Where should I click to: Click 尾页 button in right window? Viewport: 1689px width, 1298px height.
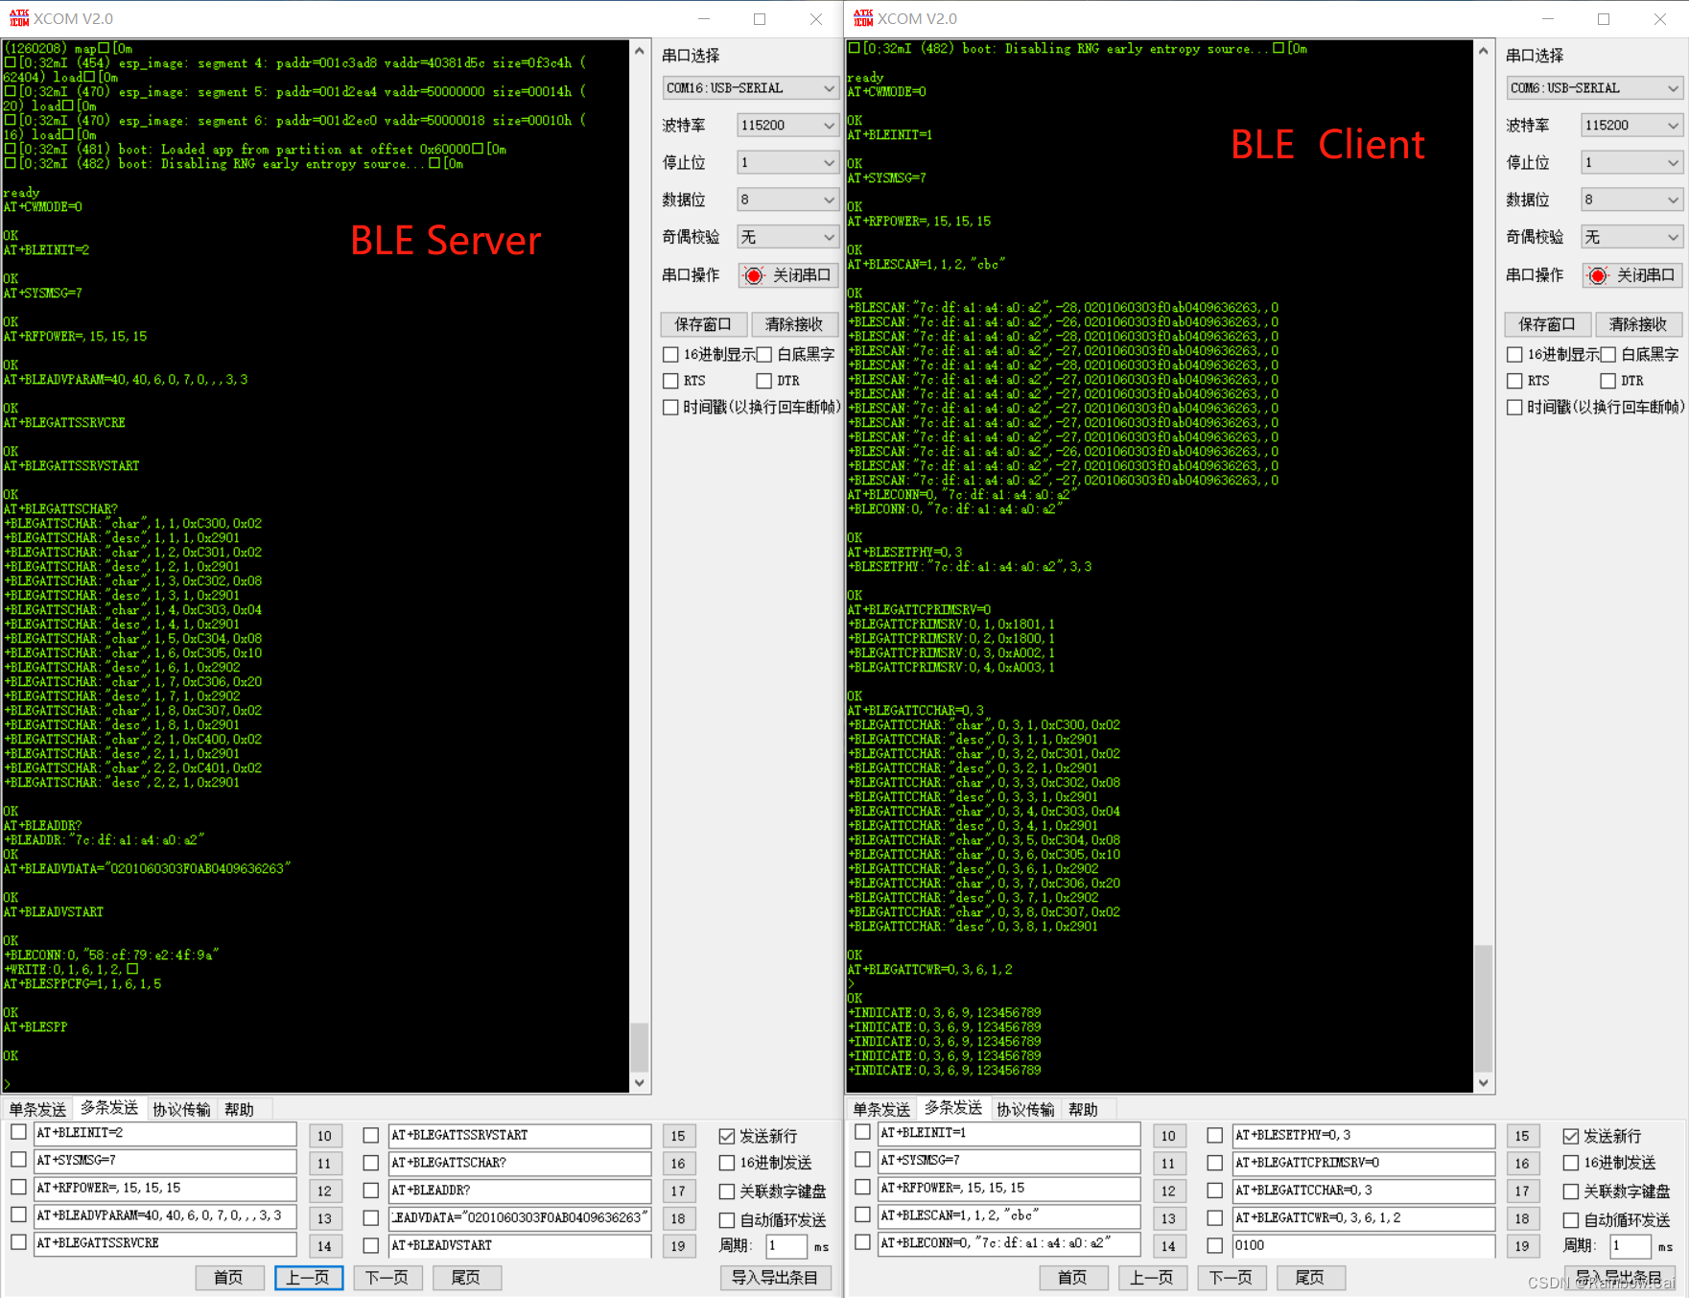tap(1310, 1278)
